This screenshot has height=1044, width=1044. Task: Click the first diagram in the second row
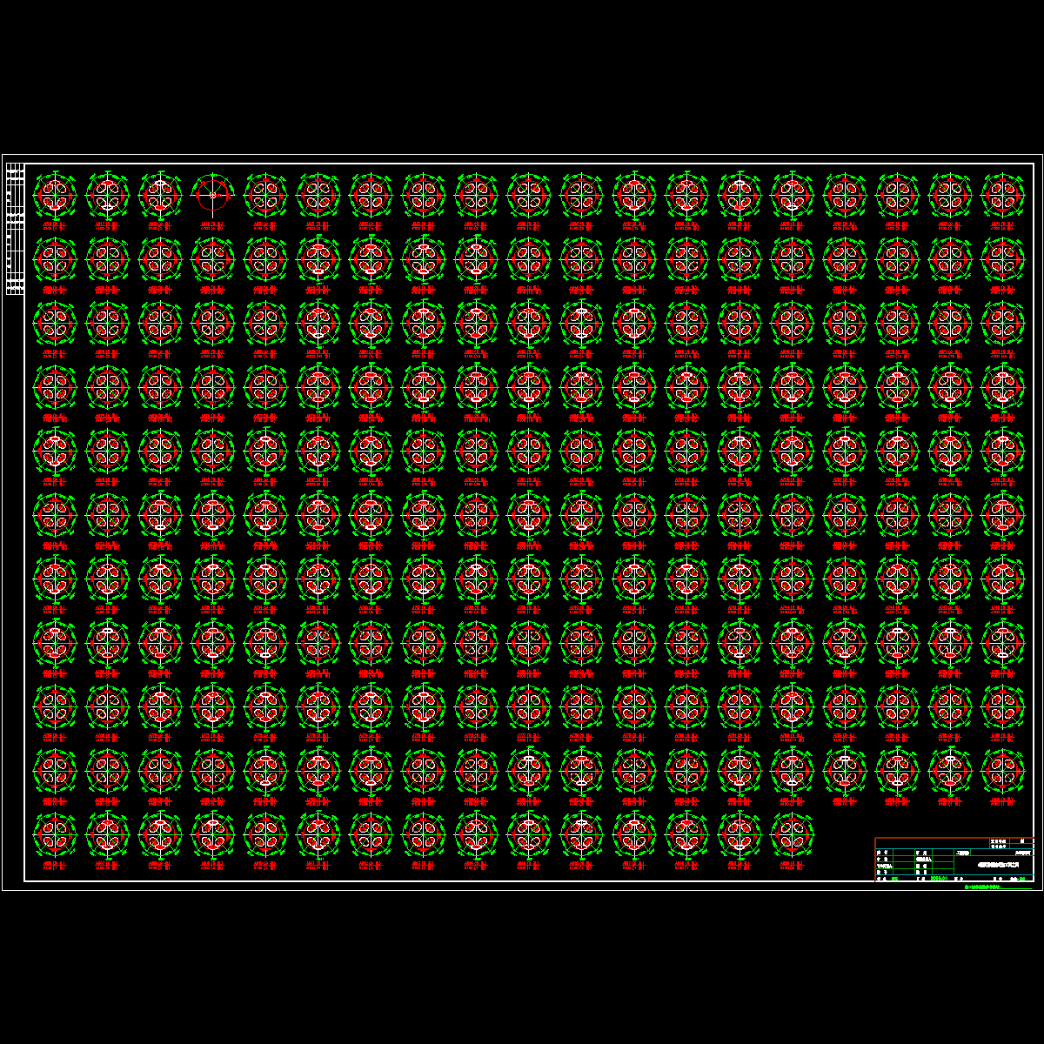(x=55, y=258)
